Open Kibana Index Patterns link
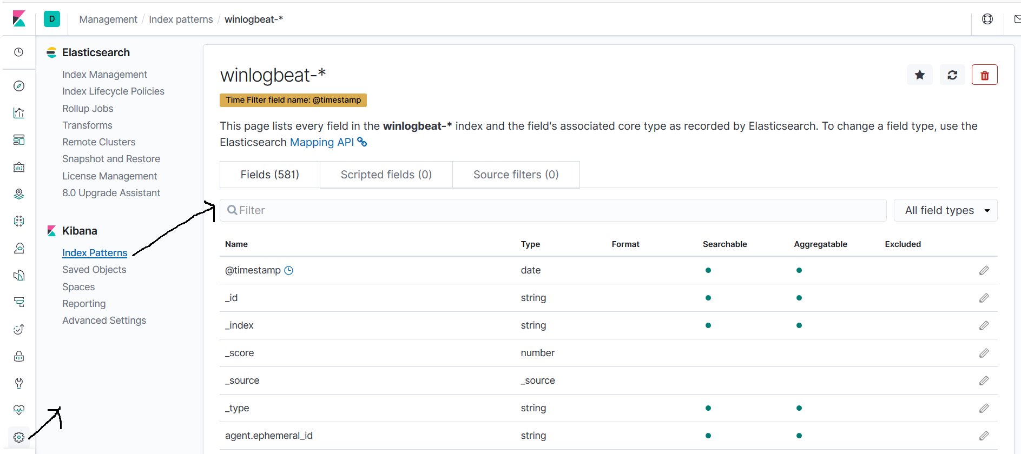 pyautogui.click(x=95, y=253)
